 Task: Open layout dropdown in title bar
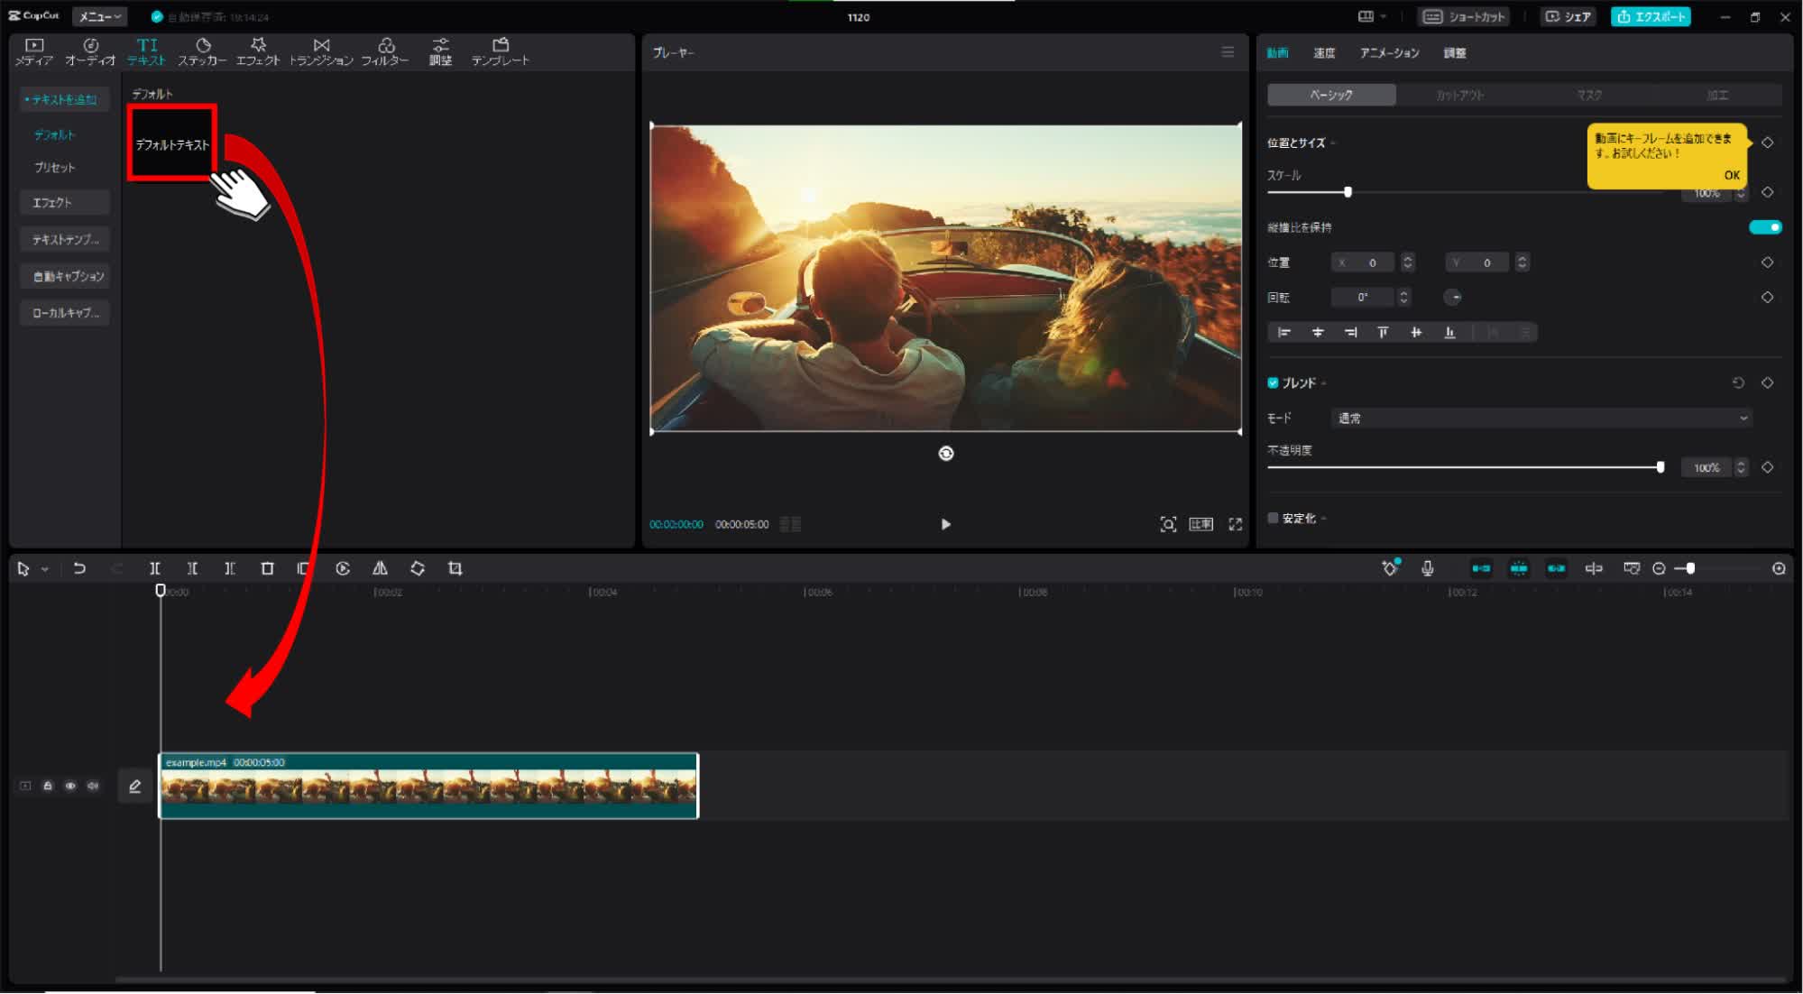click(x=1371, y=16)
